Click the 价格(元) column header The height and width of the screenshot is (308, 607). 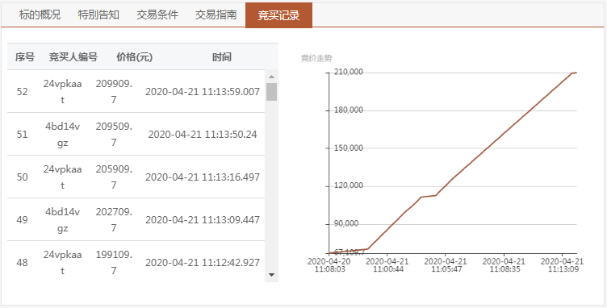tap(134, 57)
